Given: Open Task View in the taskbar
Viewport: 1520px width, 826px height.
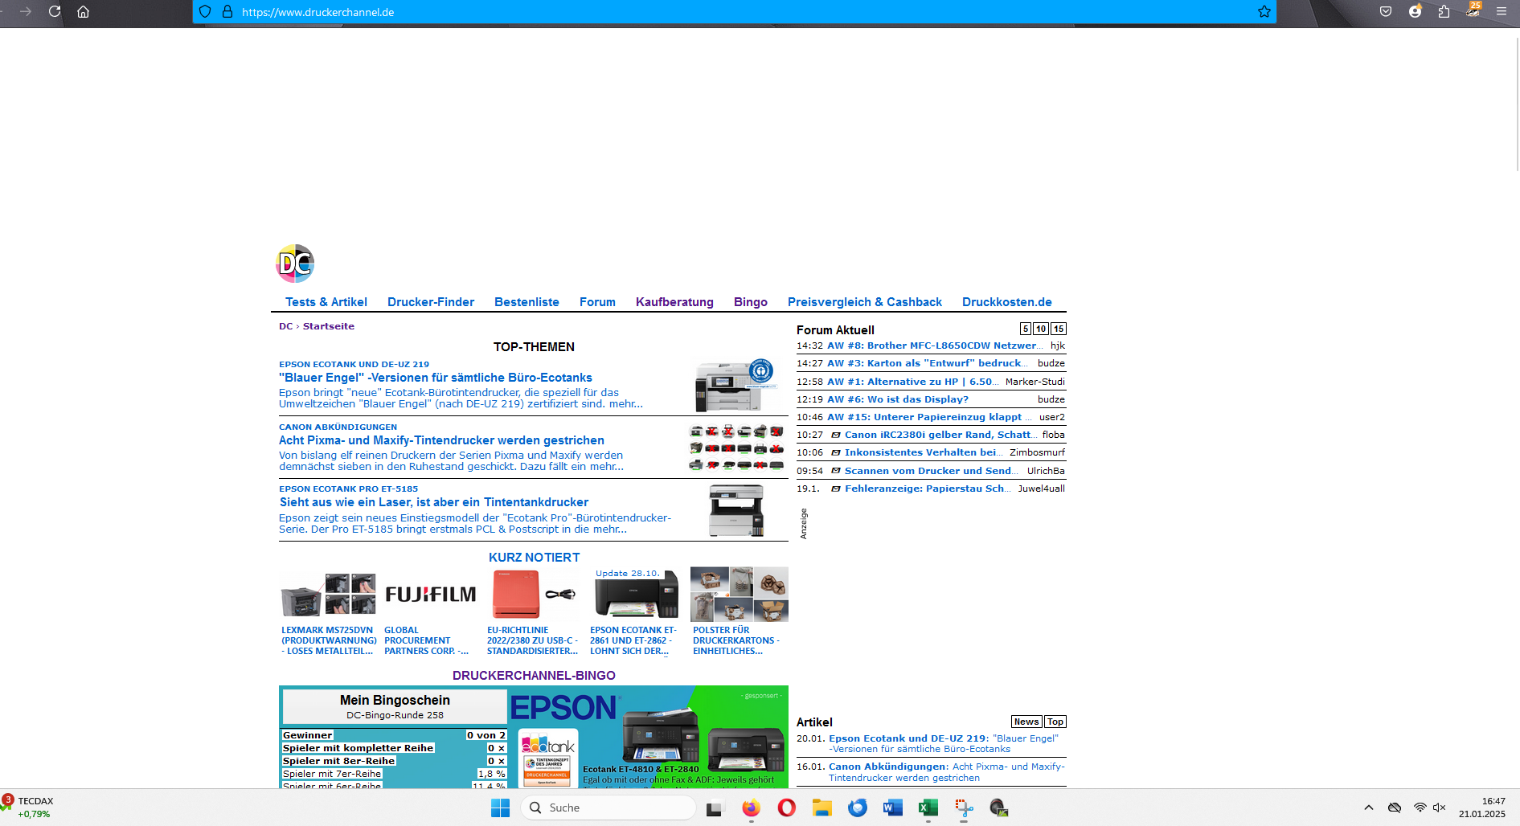Looking at the screenshot, I should tap(715, 808).
